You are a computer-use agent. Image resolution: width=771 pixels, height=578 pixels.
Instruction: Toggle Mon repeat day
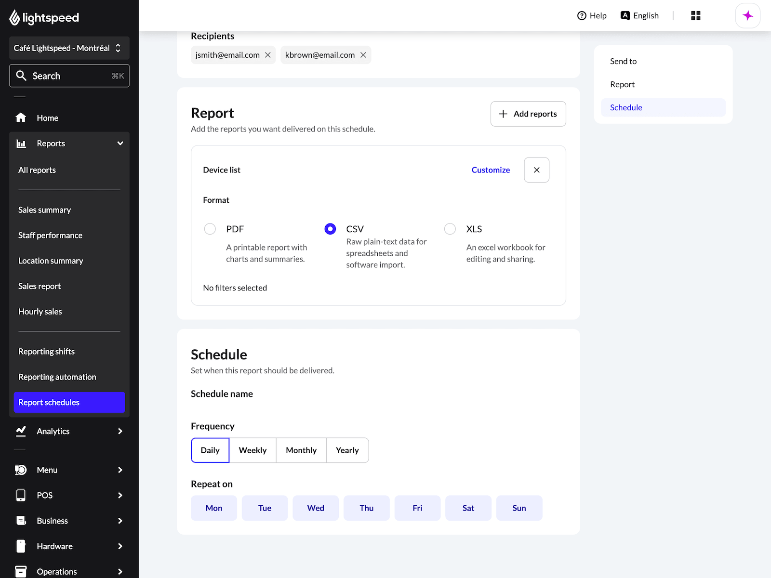[214, 508]
